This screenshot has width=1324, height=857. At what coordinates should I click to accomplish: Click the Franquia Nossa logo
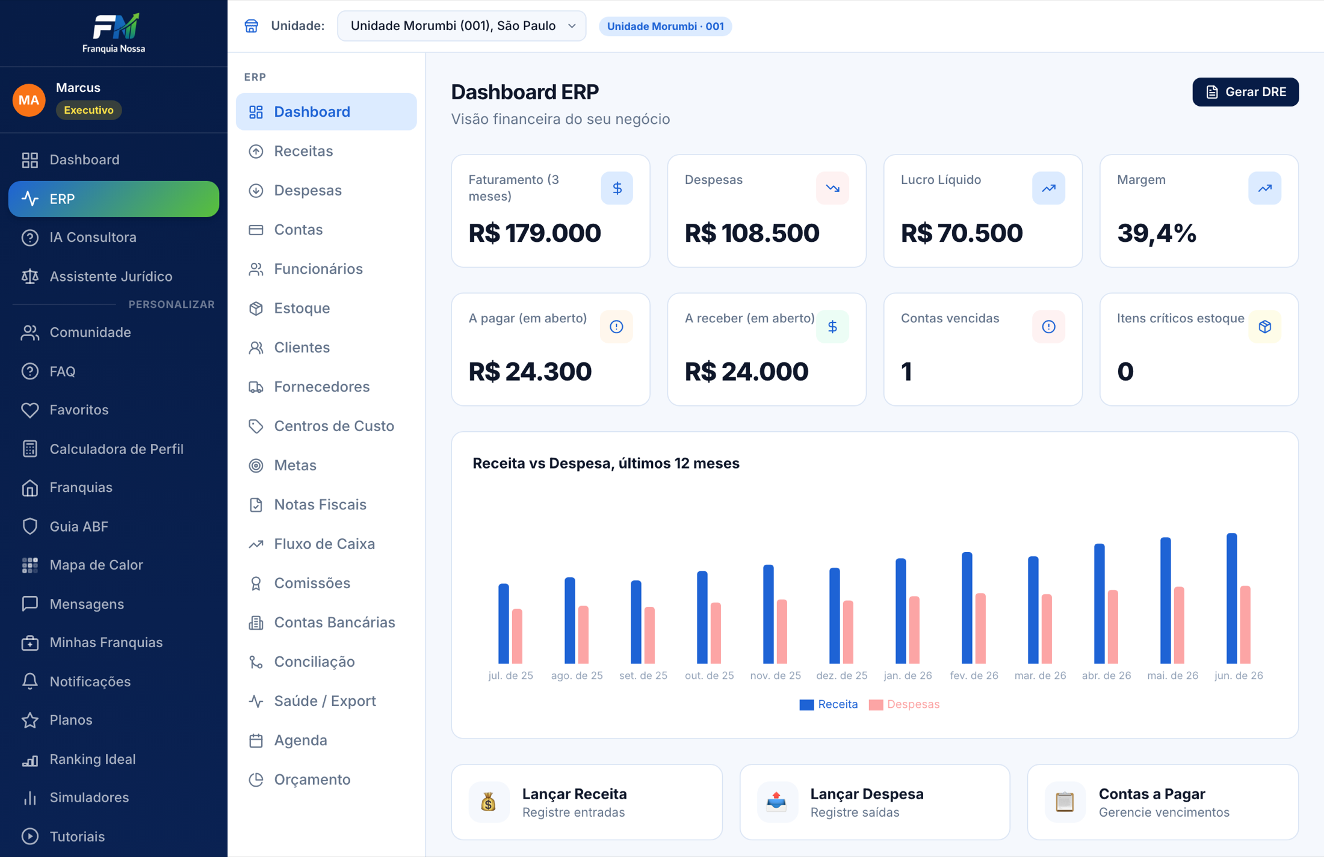point(114,33)
